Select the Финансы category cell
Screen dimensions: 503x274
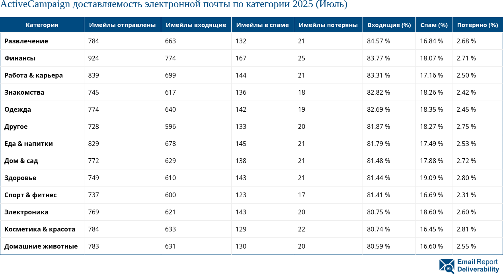click(x=20, y=58)
